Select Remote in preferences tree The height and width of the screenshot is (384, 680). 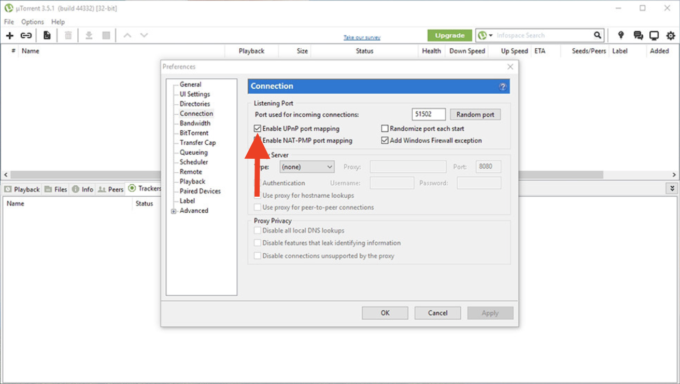click(x=191, y=172)
